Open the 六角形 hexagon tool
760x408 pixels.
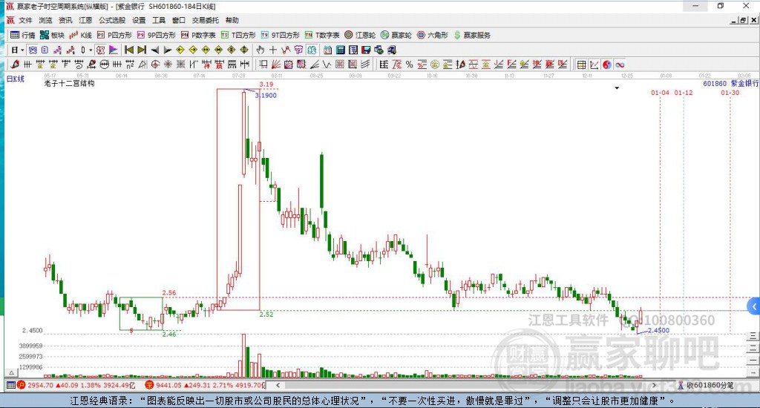click(433, 35)
